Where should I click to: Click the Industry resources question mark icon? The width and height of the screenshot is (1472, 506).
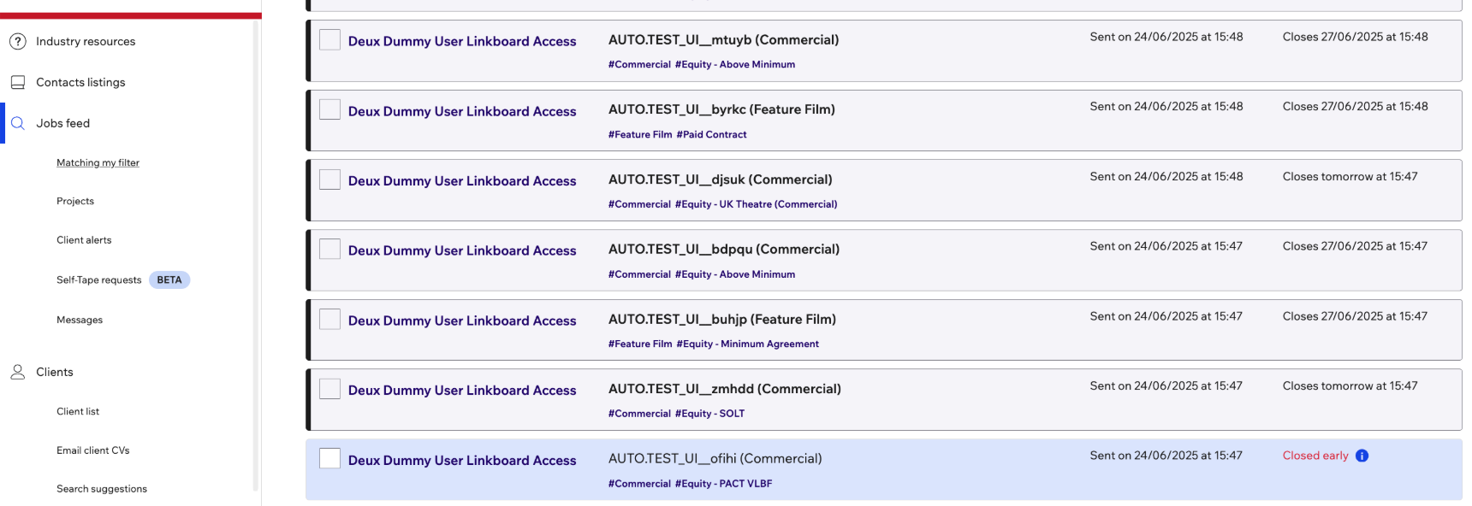(x=17, y=41)
